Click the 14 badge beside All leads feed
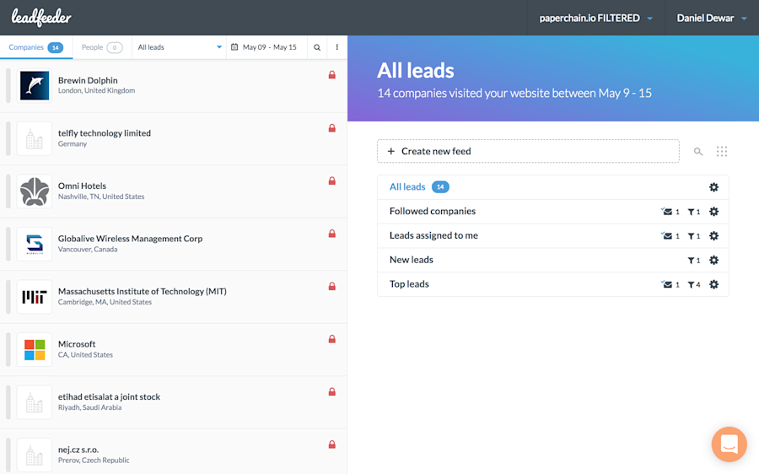Image resolution: width=759 pixels, height=474 pixels. 440,187
